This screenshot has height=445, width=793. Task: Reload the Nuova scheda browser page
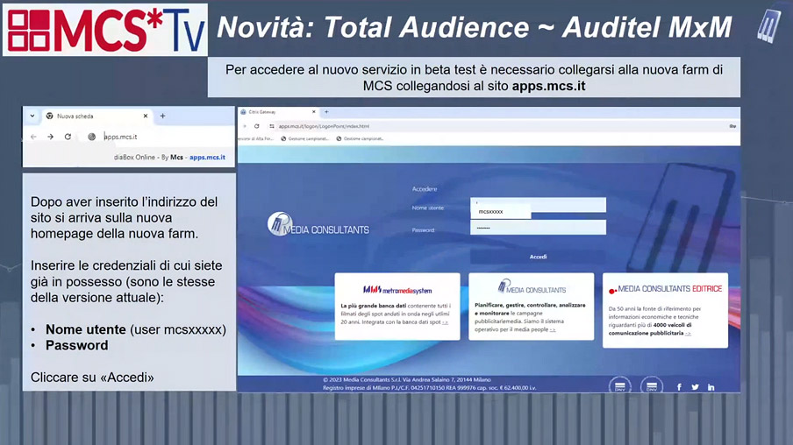tap(68, 137)
